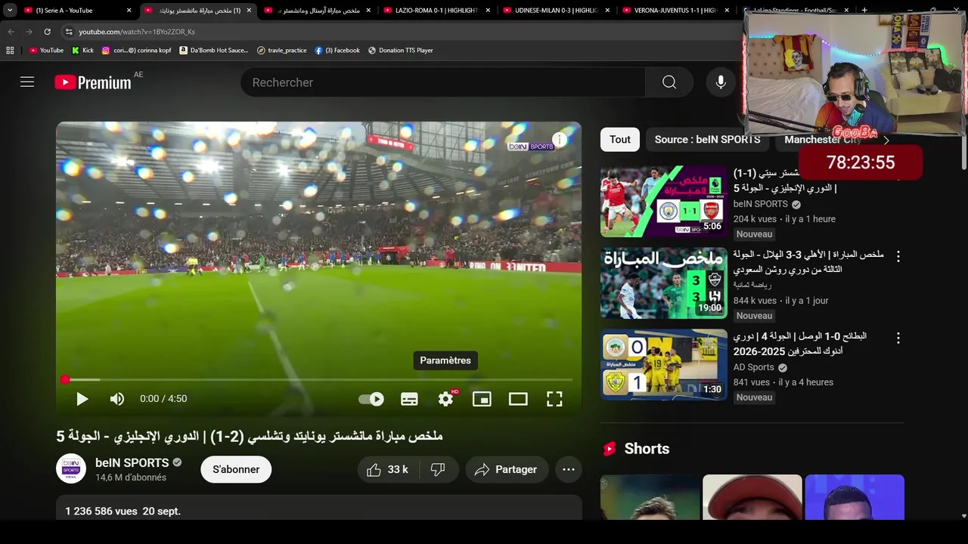Go back in browser history
968x544 pixels.
(11, 32)
